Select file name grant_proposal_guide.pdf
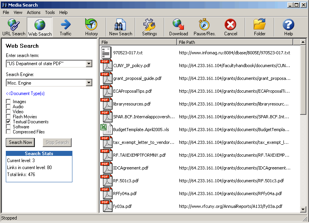309x223 pixels. coord(137,78)
